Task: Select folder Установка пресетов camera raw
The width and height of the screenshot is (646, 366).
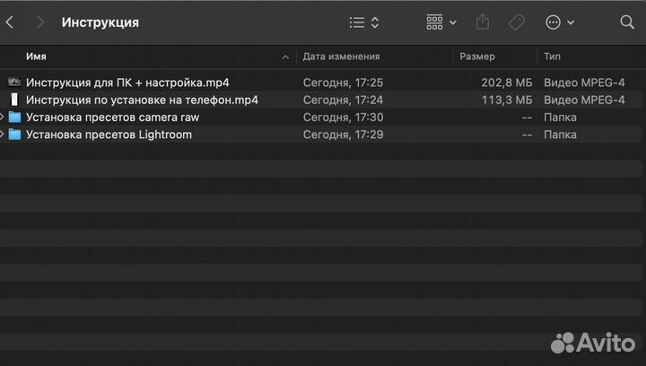Action: click(112, 118)
